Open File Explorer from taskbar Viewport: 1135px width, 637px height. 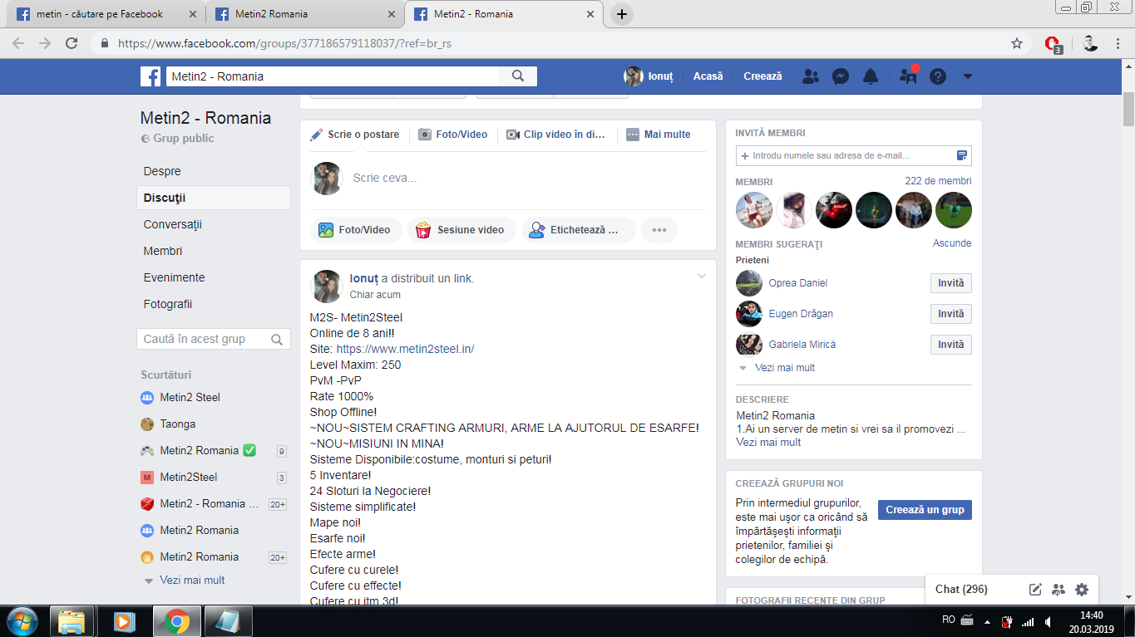point(72,621)
